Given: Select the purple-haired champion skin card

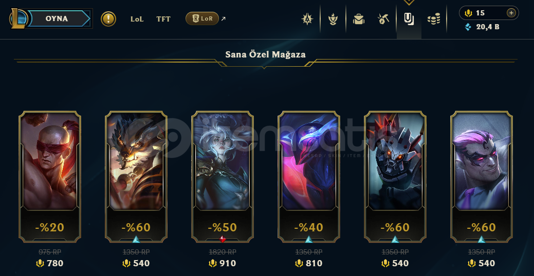Looking at the screenshot, I should 482,177.
